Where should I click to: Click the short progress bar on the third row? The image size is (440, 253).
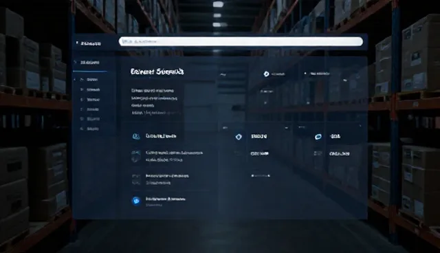[261, 176]
